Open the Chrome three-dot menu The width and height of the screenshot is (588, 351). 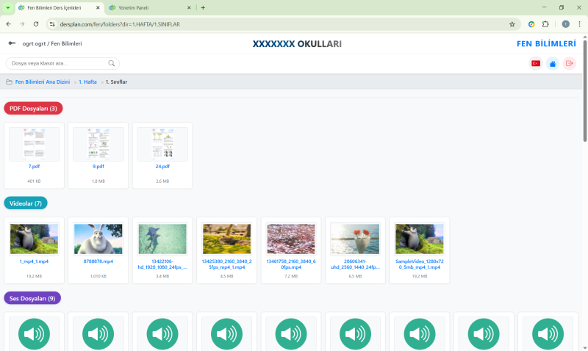(579, 23)
